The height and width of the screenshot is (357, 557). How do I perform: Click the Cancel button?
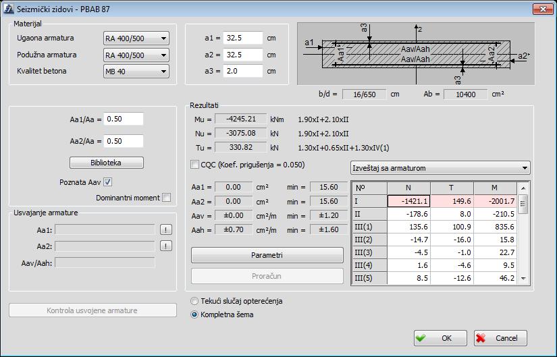click(500, 338)
